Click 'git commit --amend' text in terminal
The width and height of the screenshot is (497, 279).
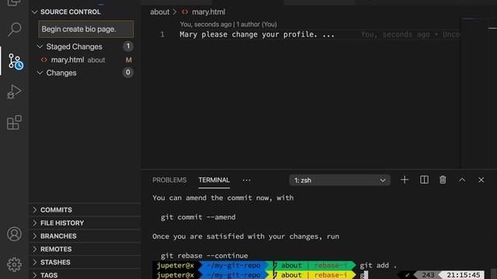(198, 217)
